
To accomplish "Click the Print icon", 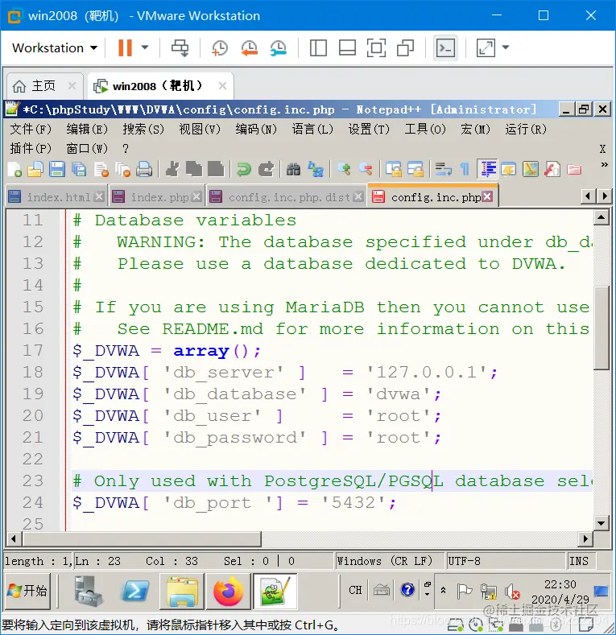I will 144,169.
